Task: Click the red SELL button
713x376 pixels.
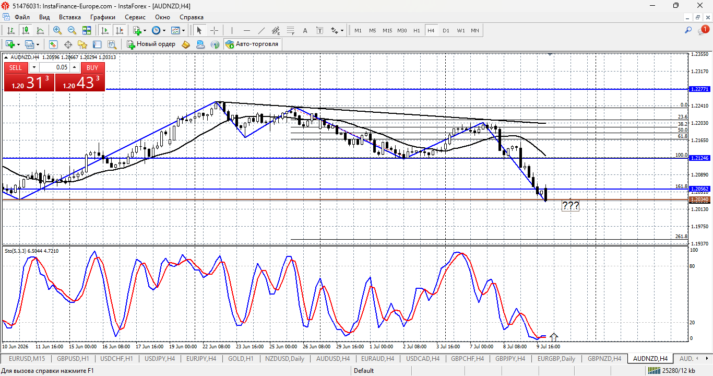Action: pos(16,67)
